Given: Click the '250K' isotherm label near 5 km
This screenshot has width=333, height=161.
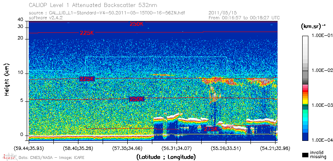Looking at the screenshot, I should pyautogui.click(x=137, y=99).
